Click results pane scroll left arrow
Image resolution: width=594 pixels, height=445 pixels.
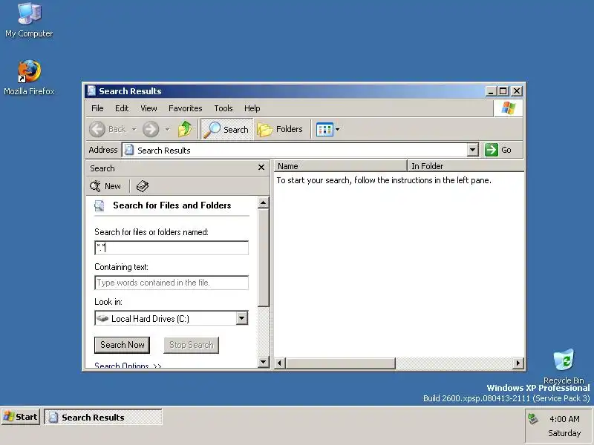coord(280,363)
